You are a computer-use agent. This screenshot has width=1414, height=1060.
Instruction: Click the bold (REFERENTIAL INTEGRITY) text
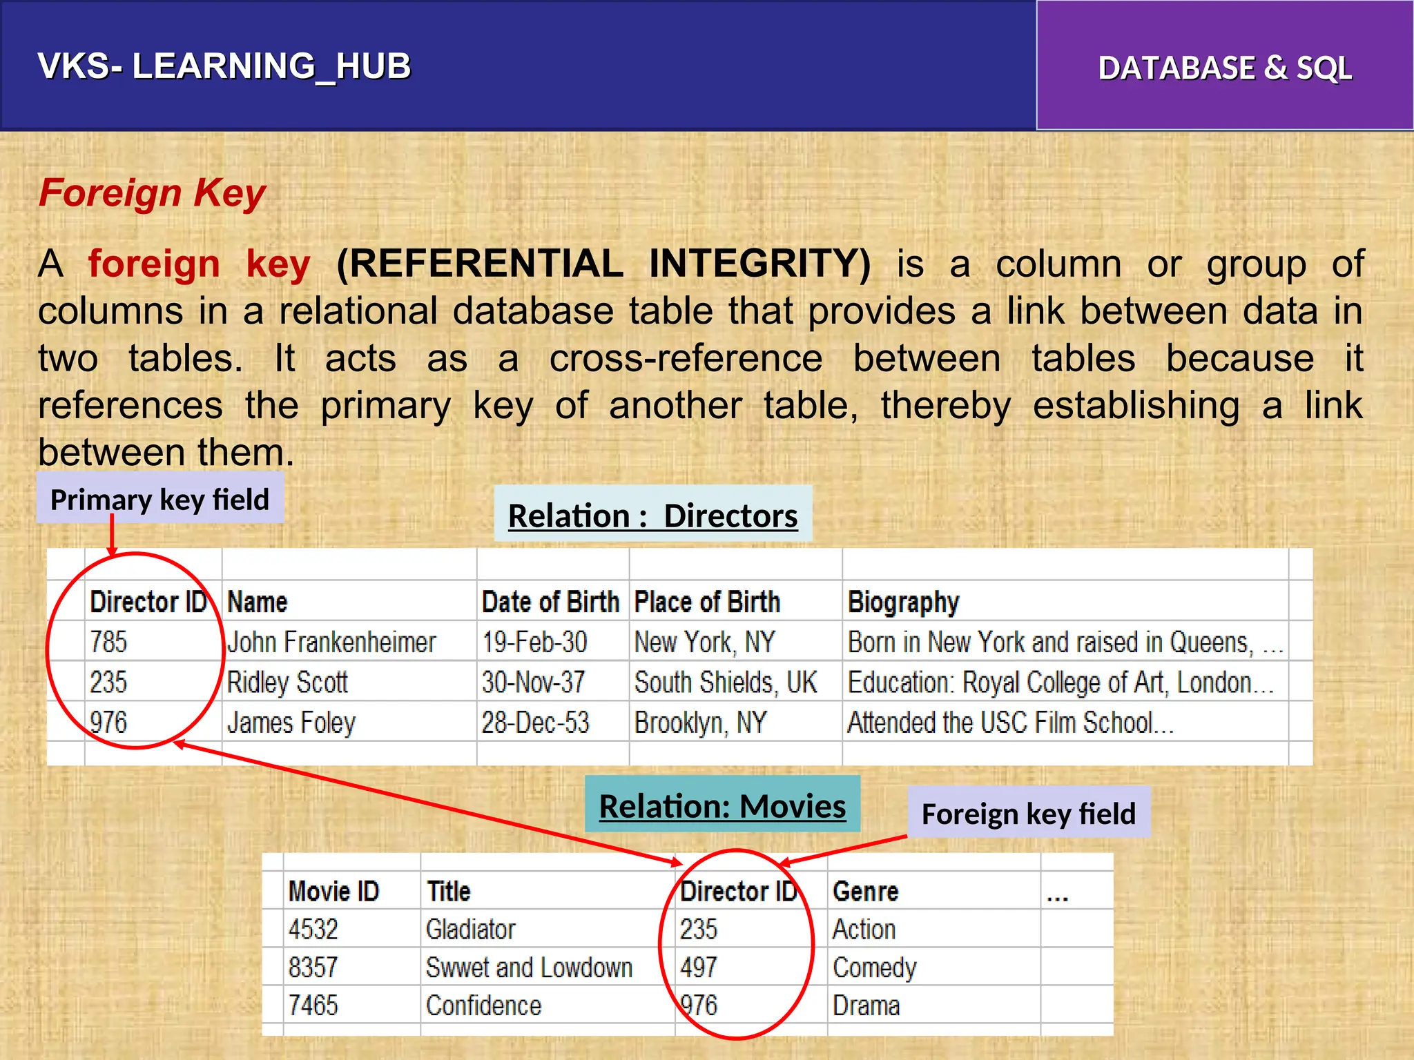pos(603,264)
